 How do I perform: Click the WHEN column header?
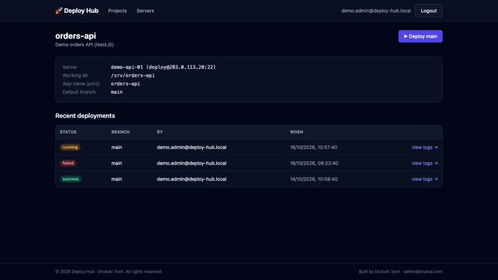click(x=297, y=132)
